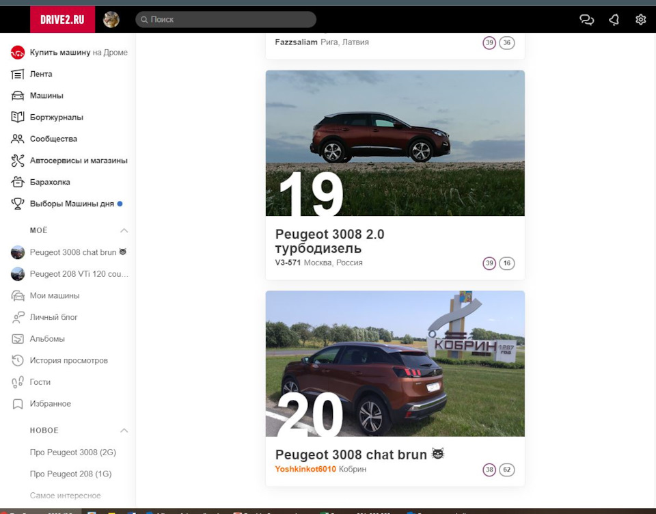Screen dimensions: 656x514
Task: Click the 36 badge on Fazzsaliam card
Action: [506, 42]
